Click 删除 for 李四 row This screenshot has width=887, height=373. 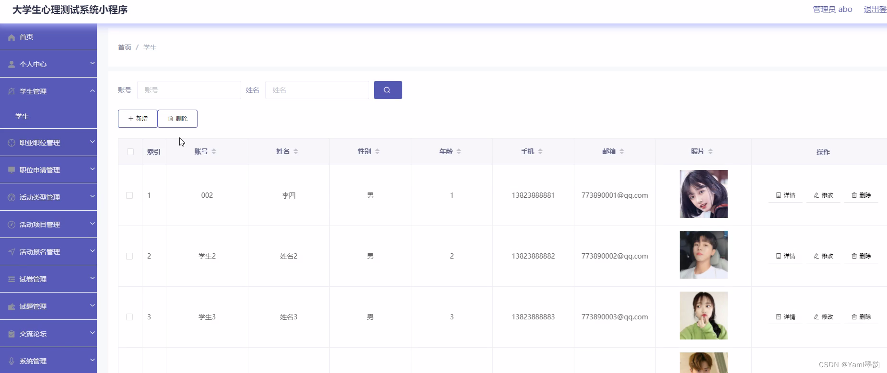[x=861, y=195]
